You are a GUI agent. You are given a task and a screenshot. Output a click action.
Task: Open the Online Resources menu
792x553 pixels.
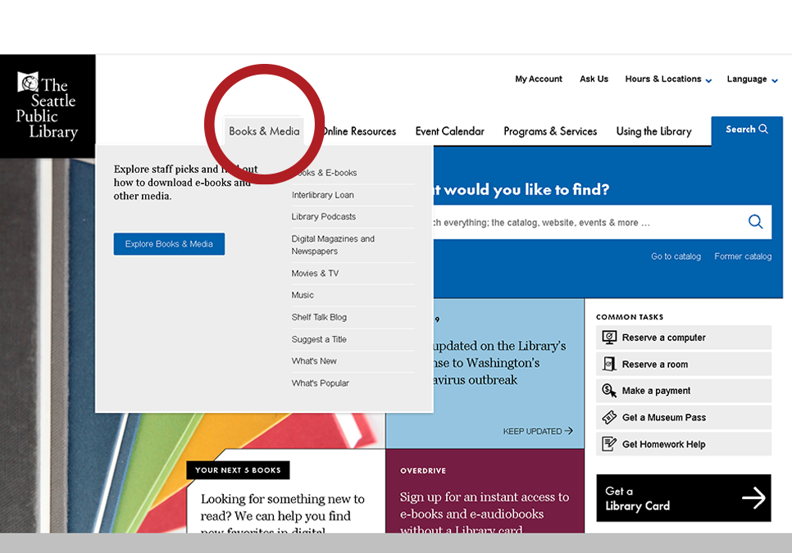click(358, 131)
